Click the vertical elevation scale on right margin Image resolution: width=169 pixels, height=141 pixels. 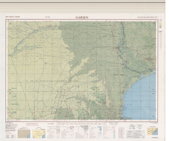(160, 40)
